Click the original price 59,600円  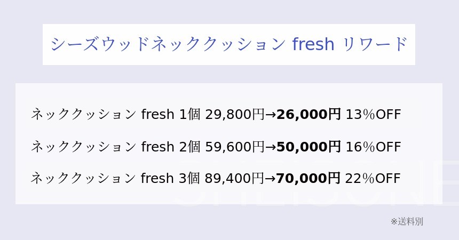(x=235, y=147)
